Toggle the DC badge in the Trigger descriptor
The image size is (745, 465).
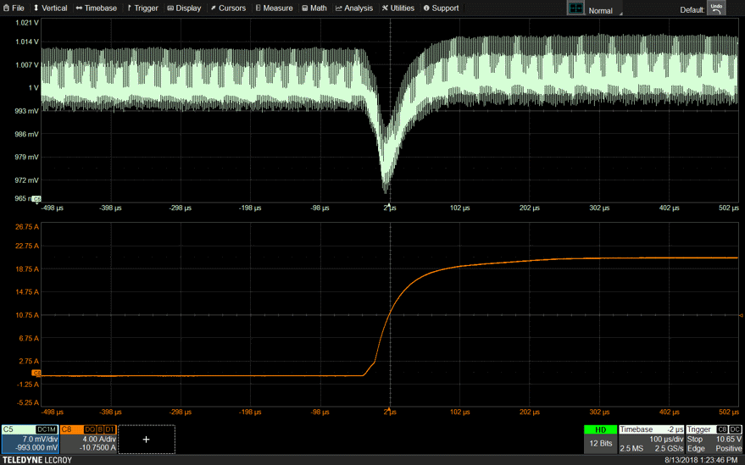735,429
